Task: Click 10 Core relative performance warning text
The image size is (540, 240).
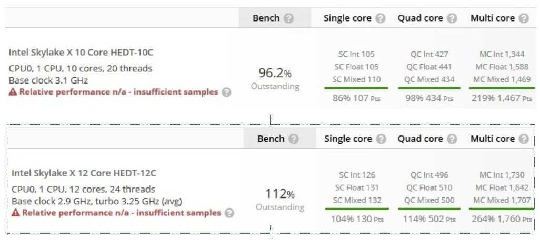Action: click(x=114, y=92)
